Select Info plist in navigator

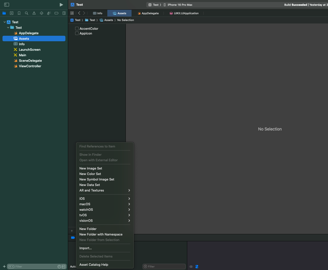[34, 44]
